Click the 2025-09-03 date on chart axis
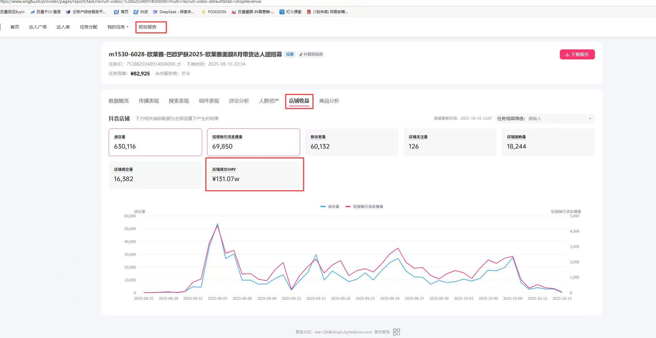Viewport: 656px width, 338px height. tap(217, 299)
